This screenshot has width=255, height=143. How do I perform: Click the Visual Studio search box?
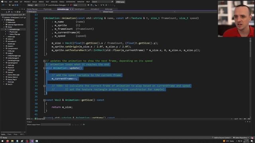[x=102, y=2]
